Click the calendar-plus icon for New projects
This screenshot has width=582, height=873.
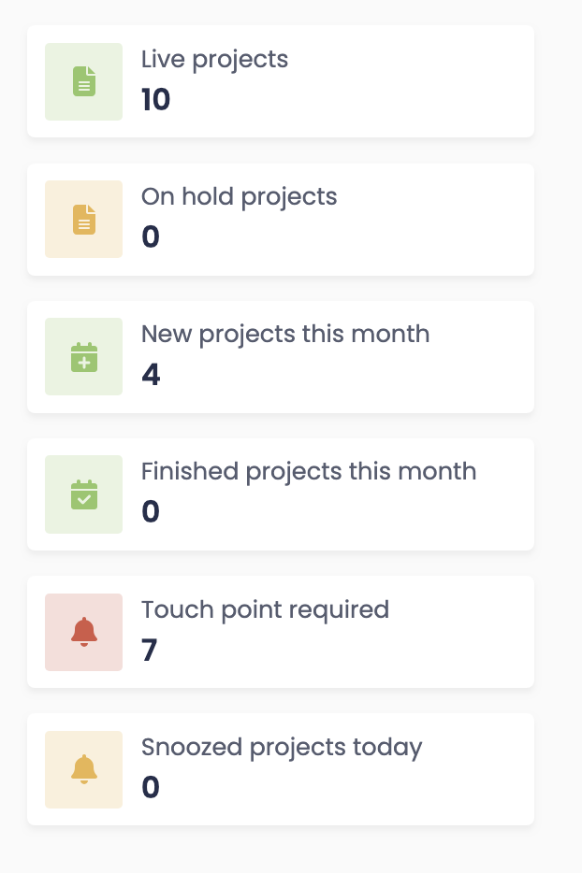[84, 356]
